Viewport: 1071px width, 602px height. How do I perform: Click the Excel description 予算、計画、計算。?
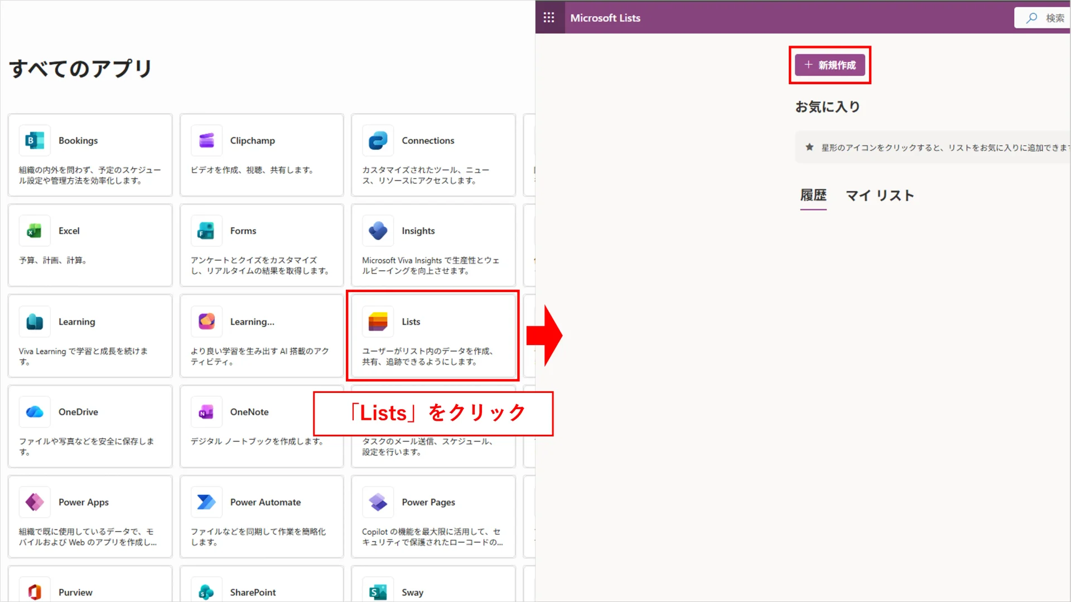point(53,260)
